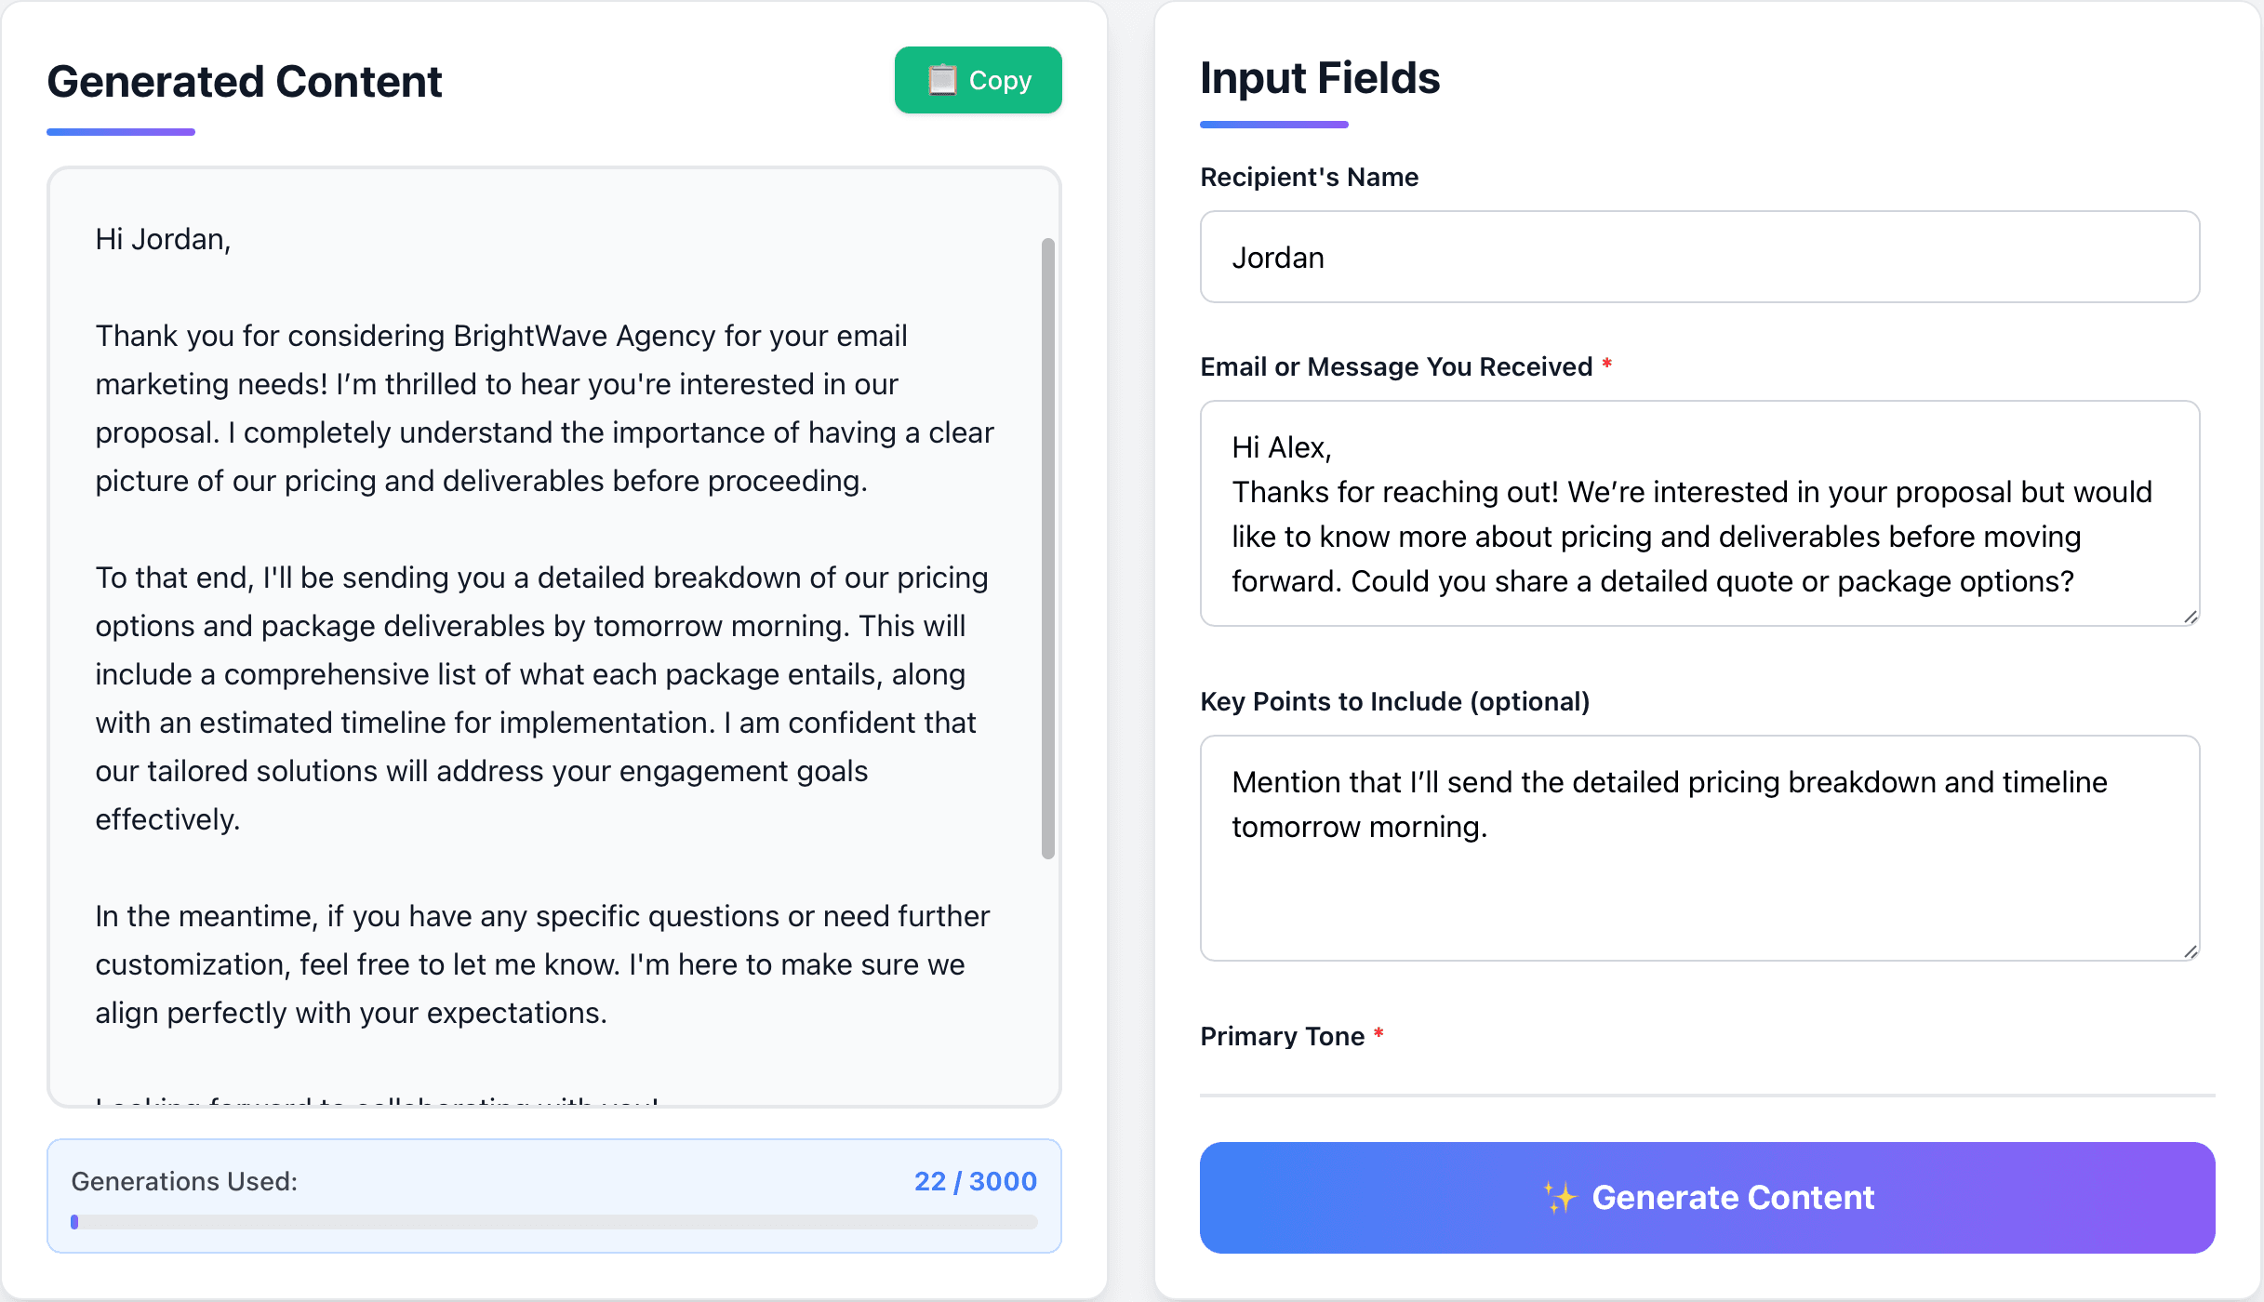2264x1302 pixels.
Task: Click the Generations Used progress bar
Action: (554, 1222)
